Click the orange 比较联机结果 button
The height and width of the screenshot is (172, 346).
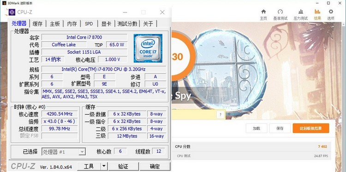click(x=311, y=128)
